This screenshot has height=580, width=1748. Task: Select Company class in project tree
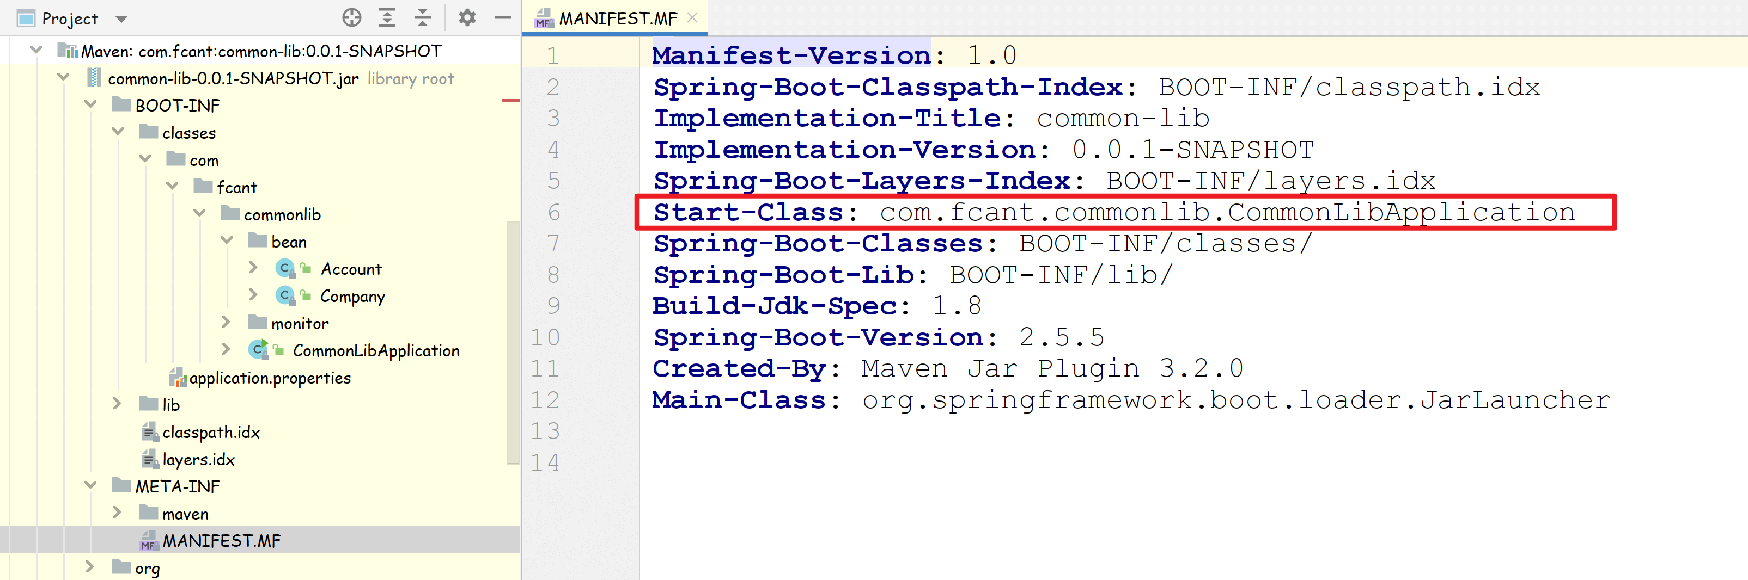352,297
